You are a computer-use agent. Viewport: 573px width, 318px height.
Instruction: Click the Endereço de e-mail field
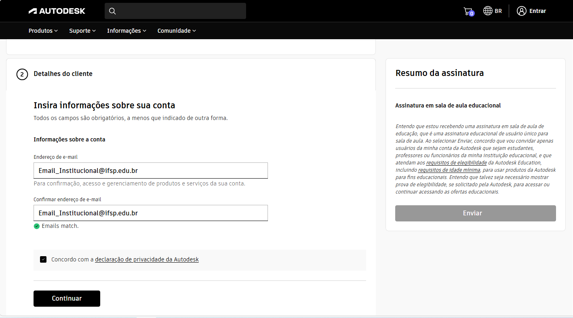[151, 171]
